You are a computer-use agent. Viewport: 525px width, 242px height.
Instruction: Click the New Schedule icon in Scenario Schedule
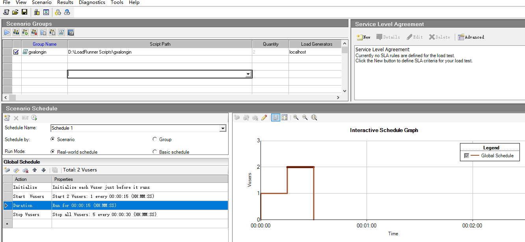(7, 118)
